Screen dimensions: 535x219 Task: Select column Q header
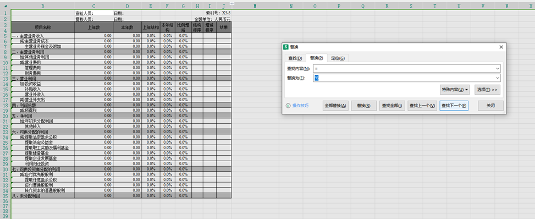(363, 6)
